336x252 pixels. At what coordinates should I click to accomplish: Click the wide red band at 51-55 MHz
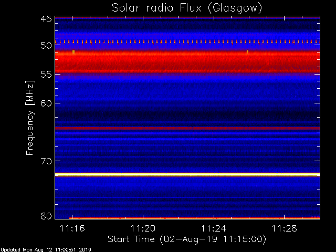(x=187, y=62)
